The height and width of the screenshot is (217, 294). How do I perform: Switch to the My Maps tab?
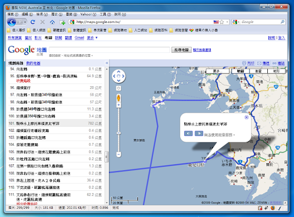click(x=33, y=63)
